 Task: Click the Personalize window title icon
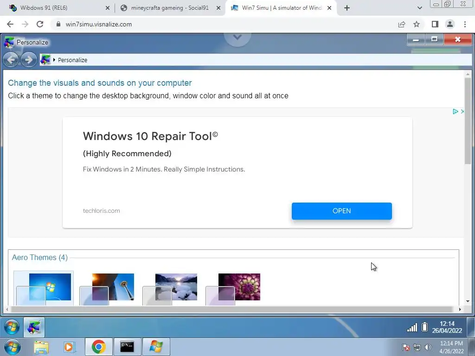pos(9,42)
